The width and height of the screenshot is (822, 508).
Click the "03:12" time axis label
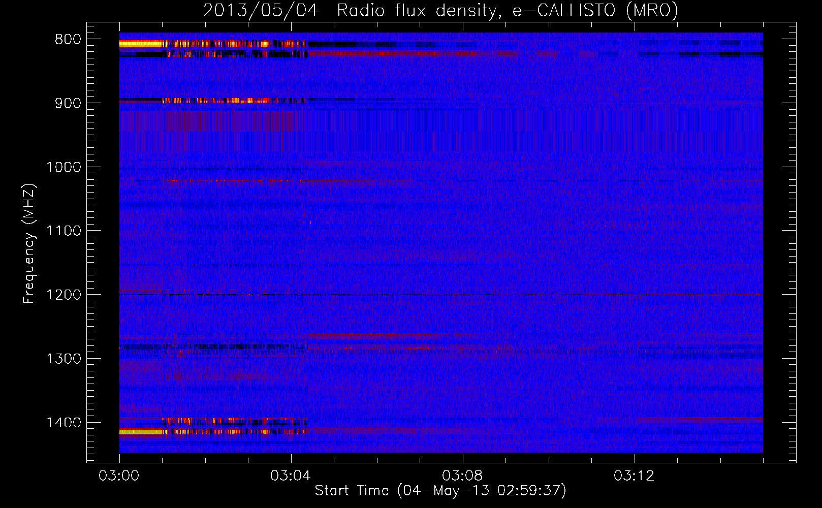tap(634, 476)
